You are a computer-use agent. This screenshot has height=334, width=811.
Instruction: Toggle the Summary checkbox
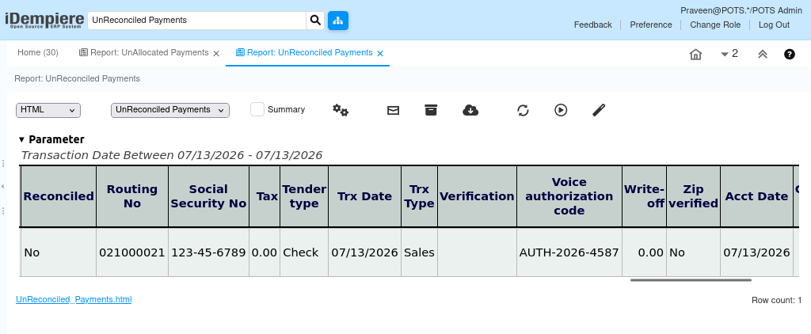[x=257, y=109]
